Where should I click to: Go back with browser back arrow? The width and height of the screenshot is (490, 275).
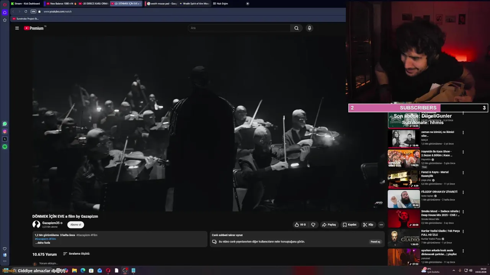pyautogui.click(x=13, y=11)
